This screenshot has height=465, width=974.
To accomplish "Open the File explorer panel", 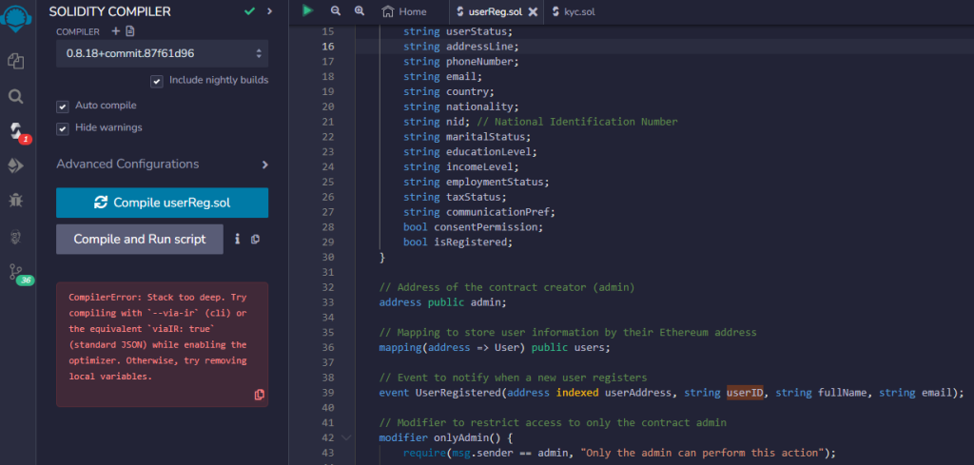I will click(15, 61).
